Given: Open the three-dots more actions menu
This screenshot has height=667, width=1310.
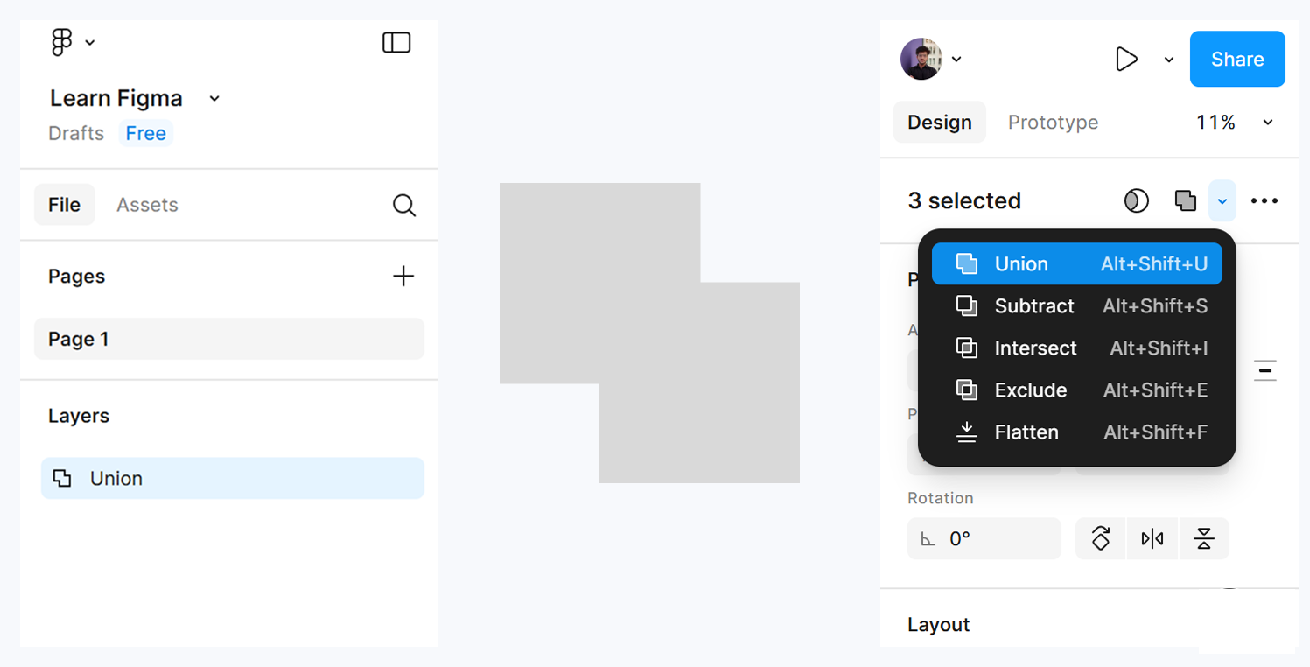Looking at the screenshot, I should (x=1264, y=201).
